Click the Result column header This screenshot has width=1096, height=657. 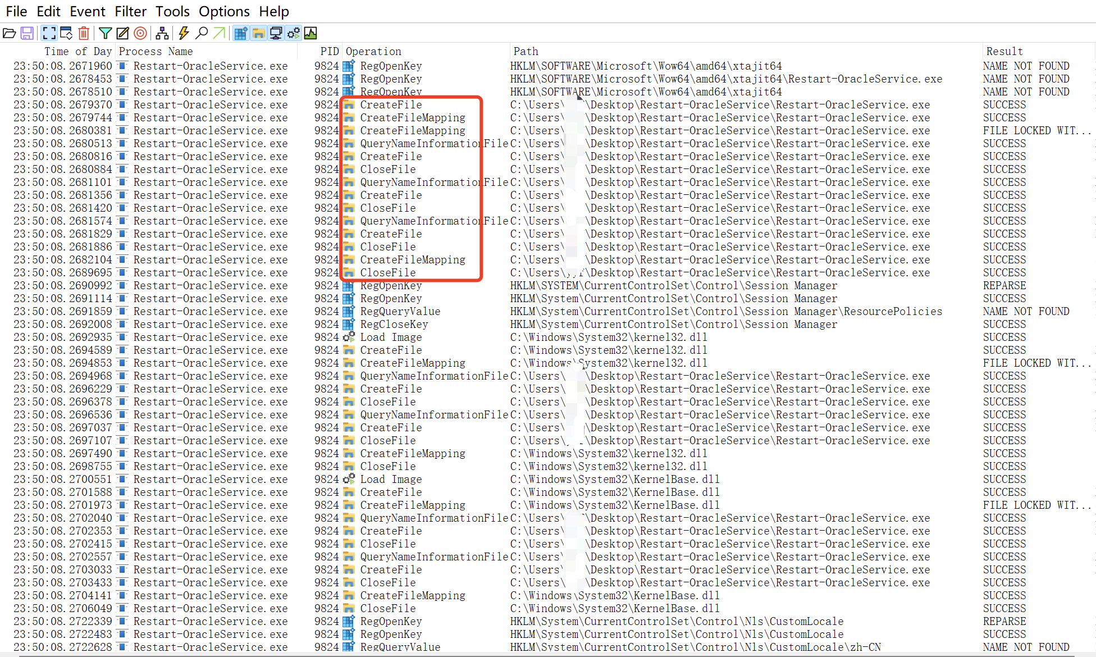tap(1004, 51)
